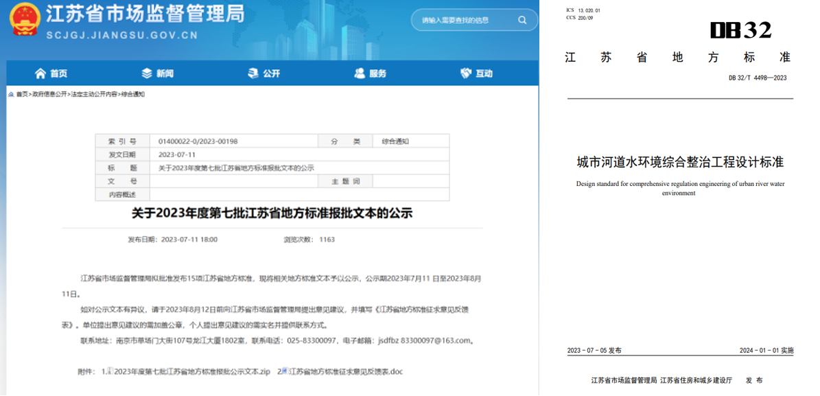Download the 公示文本.zip attachment
Viewport: 820px width, 396px height.
tap(194, 371)
